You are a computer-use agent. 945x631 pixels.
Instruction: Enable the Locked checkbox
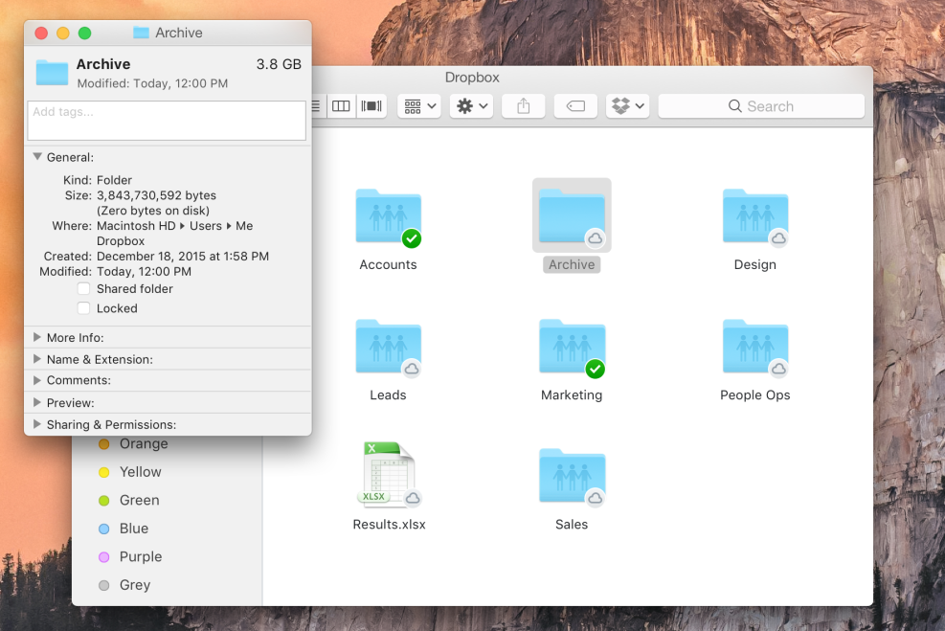[84, 308]
